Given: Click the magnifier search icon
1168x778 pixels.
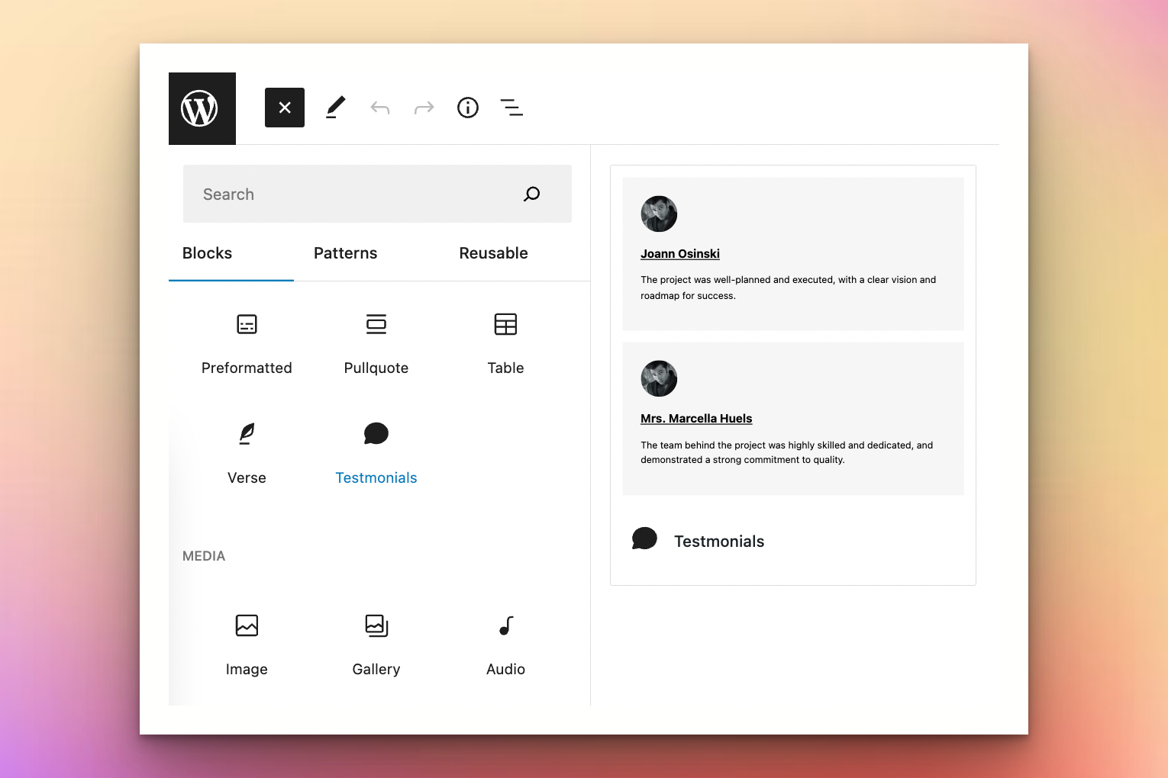Looking at the screenshot, I should [531, 194].
